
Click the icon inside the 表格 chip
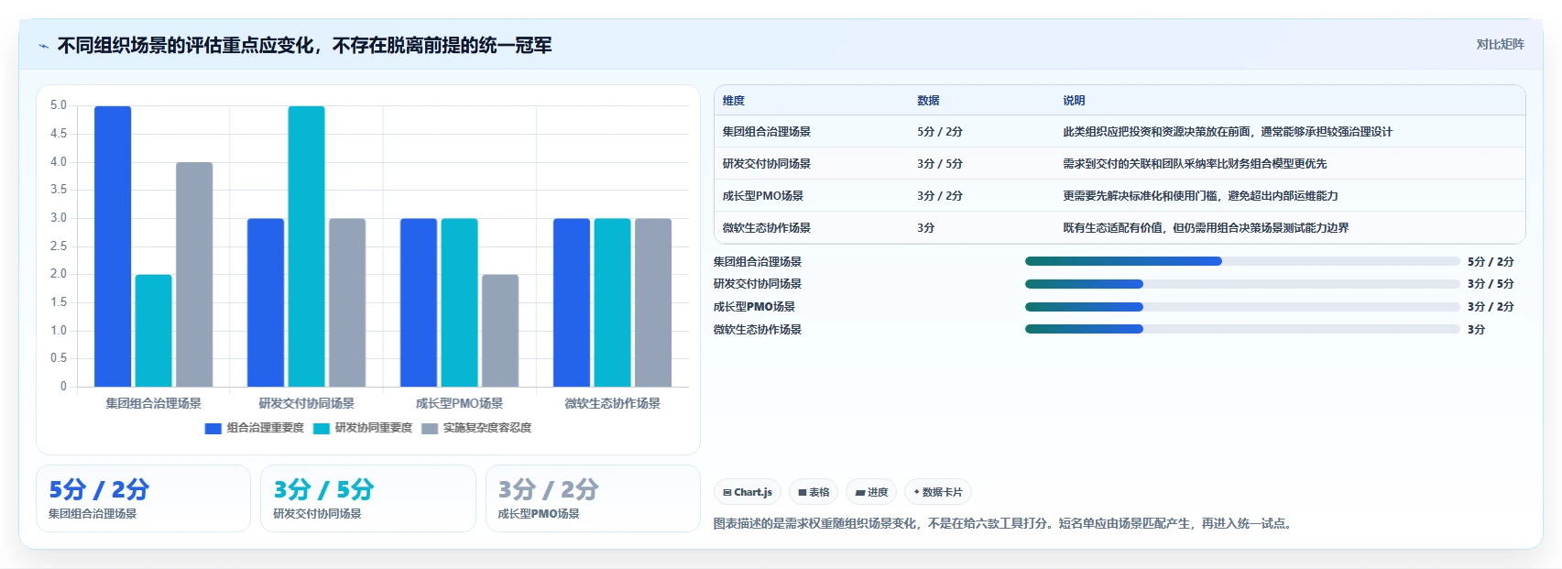pyautogui.click(x=803, y=493)
